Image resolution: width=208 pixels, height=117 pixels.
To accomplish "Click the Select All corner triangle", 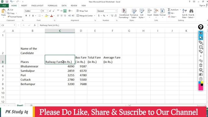I will coord(4,31).
